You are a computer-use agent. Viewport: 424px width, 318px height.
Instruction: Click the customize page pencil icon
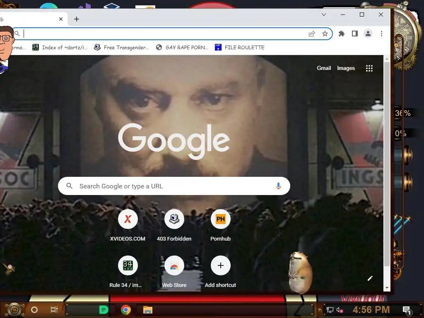370,278
